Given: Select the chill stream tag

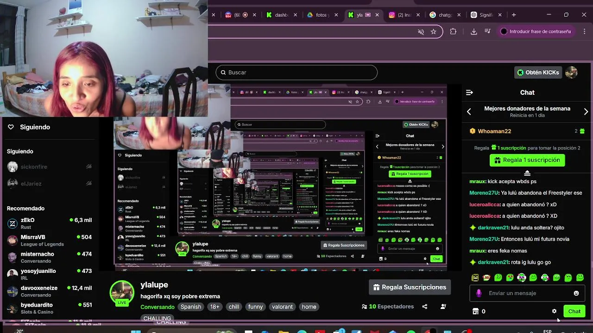Looking at the screenshot, I should point(234,307).
